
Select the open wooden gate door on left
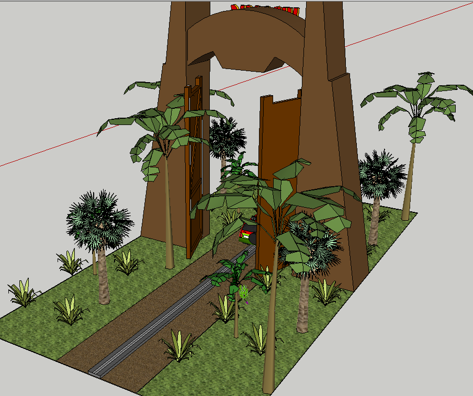pos(194,168)
